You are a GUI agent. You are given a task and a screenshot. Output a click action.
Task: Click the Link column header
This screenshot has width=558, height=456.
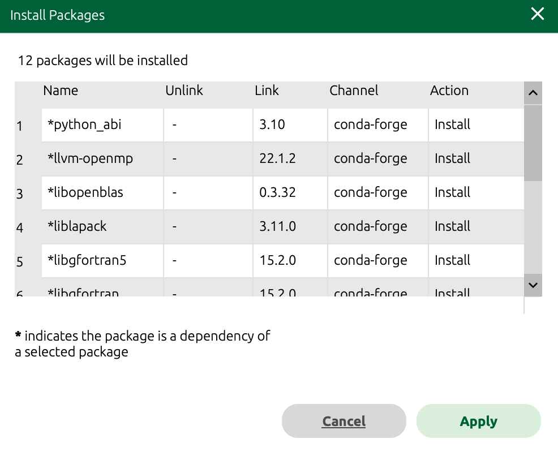pyautogui.click(x=267, y=91)
